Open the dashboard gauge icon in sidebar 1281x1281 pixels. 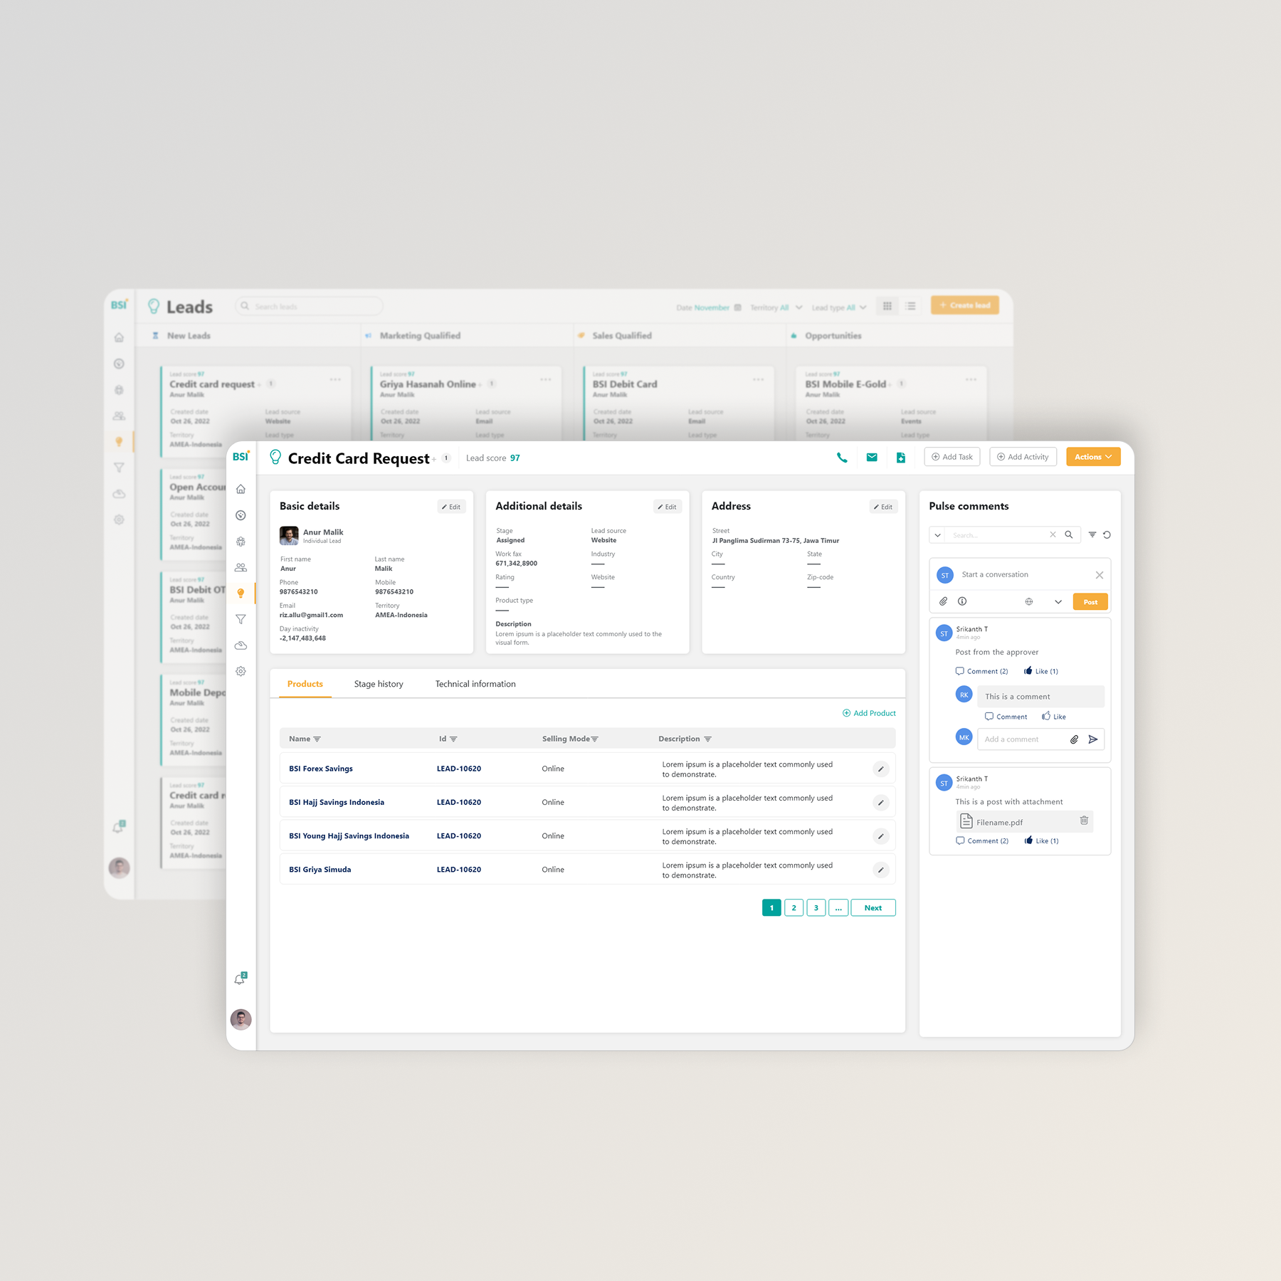pyautogui.click(x=241, y=515)
